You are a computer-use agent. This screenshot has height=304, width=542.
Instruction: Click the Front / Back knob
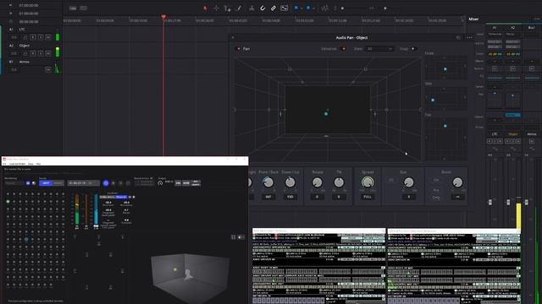268,182
